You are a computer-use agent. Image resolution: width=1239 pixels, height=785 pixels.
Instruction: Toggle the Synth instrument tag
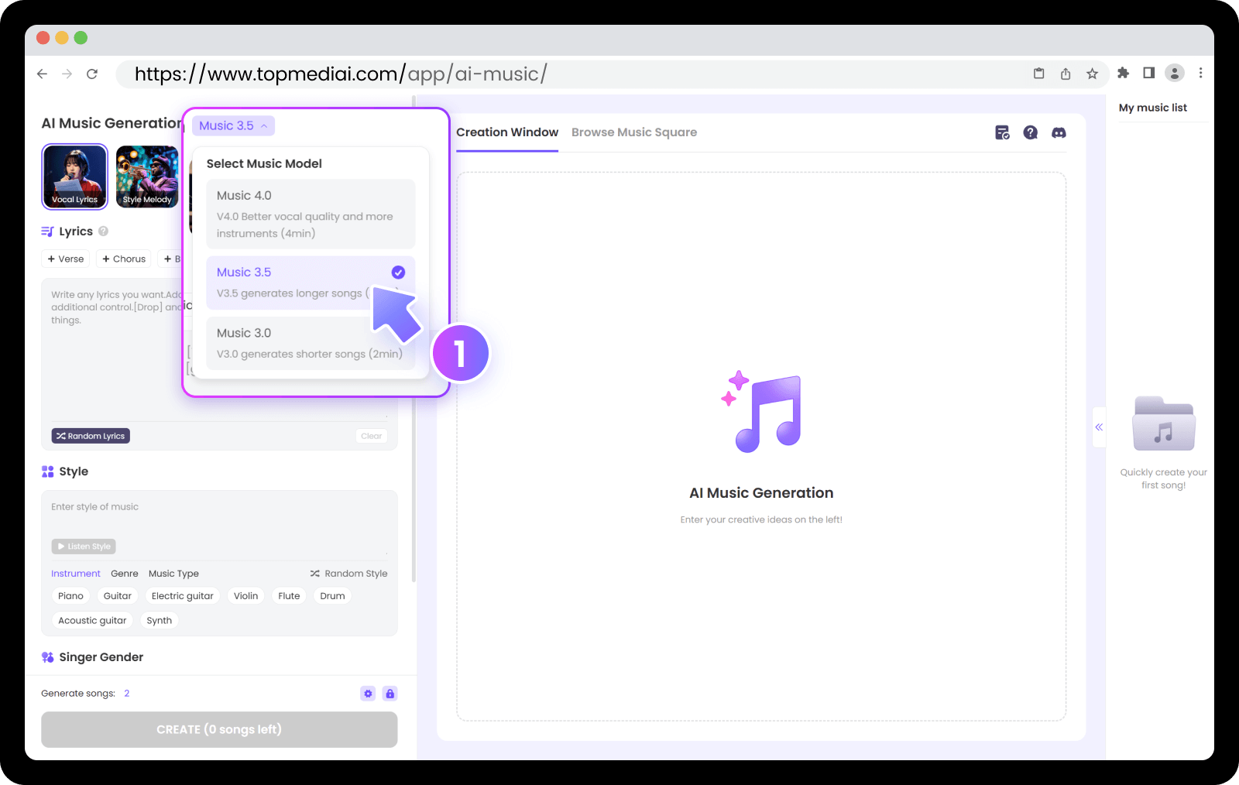point(160,621)
